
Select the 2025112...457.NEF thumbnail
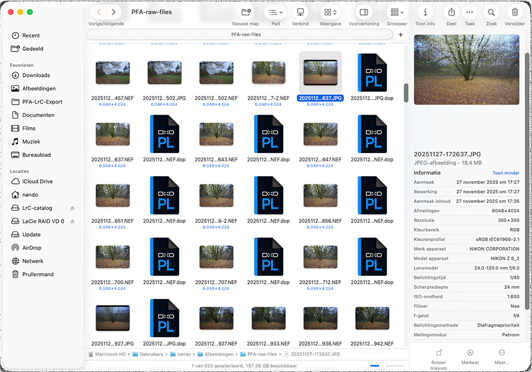coord(112,73)
